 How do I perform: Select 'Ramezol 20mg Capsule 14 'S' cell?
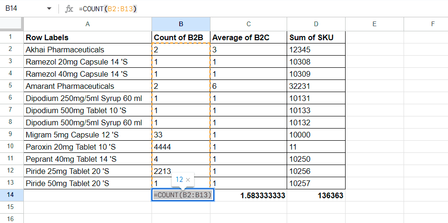(x=88, y=62)
